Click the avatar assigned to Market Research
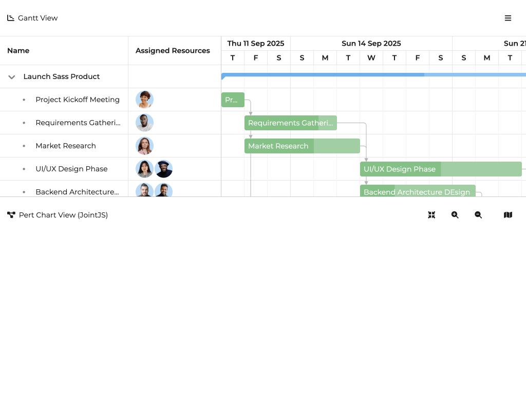 [x=144, y=146]
